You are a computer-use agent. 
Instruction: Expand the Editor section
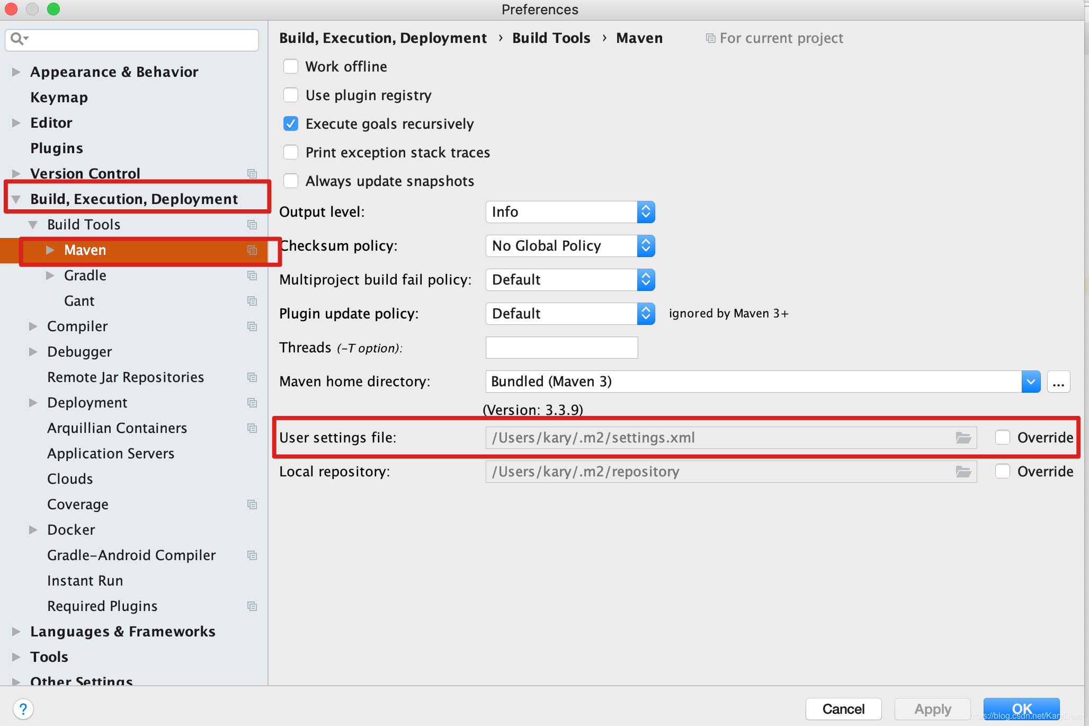16,123
